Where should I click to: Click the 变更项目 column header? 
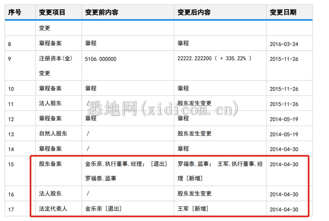[52, 12]
